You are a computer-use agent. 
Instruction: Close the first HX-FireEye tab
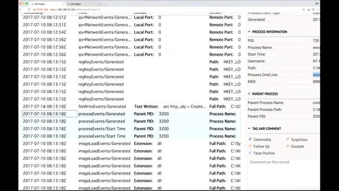click(64, 4)
